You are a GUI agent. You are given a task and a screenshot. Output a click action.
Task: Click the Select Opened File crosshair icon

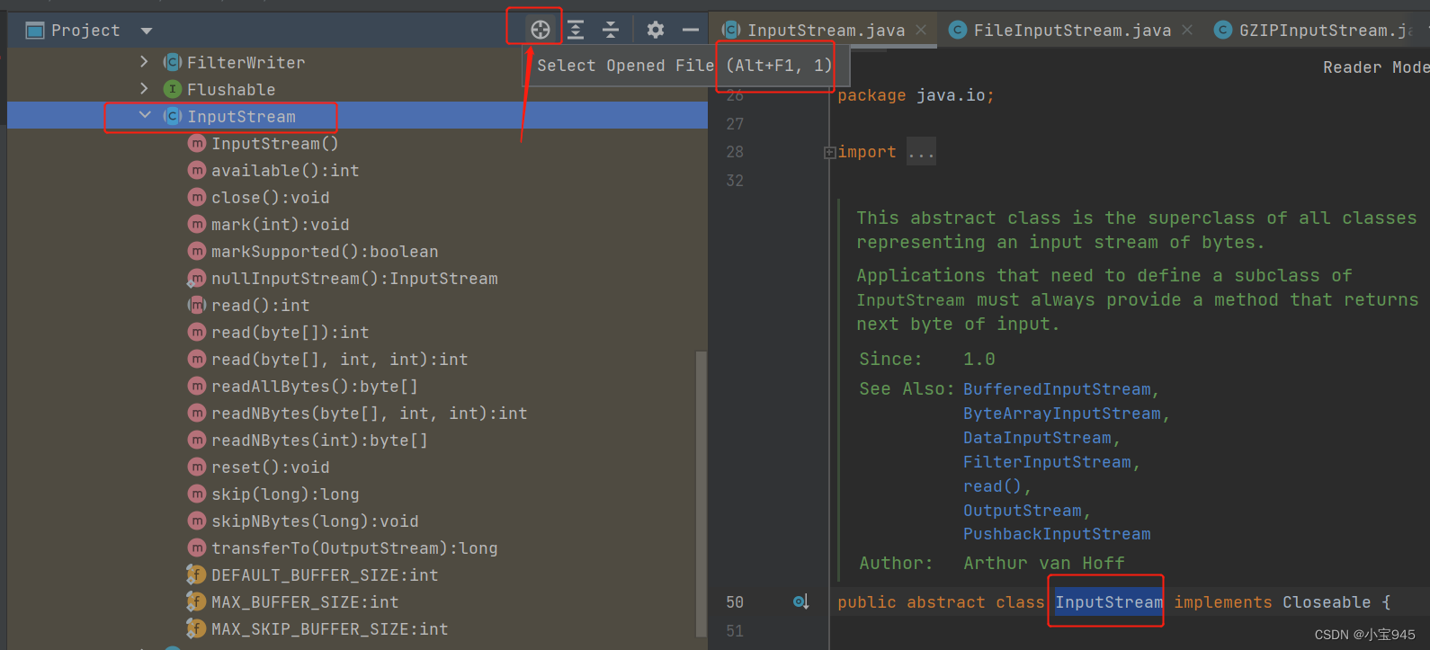(x=540, y=30)
